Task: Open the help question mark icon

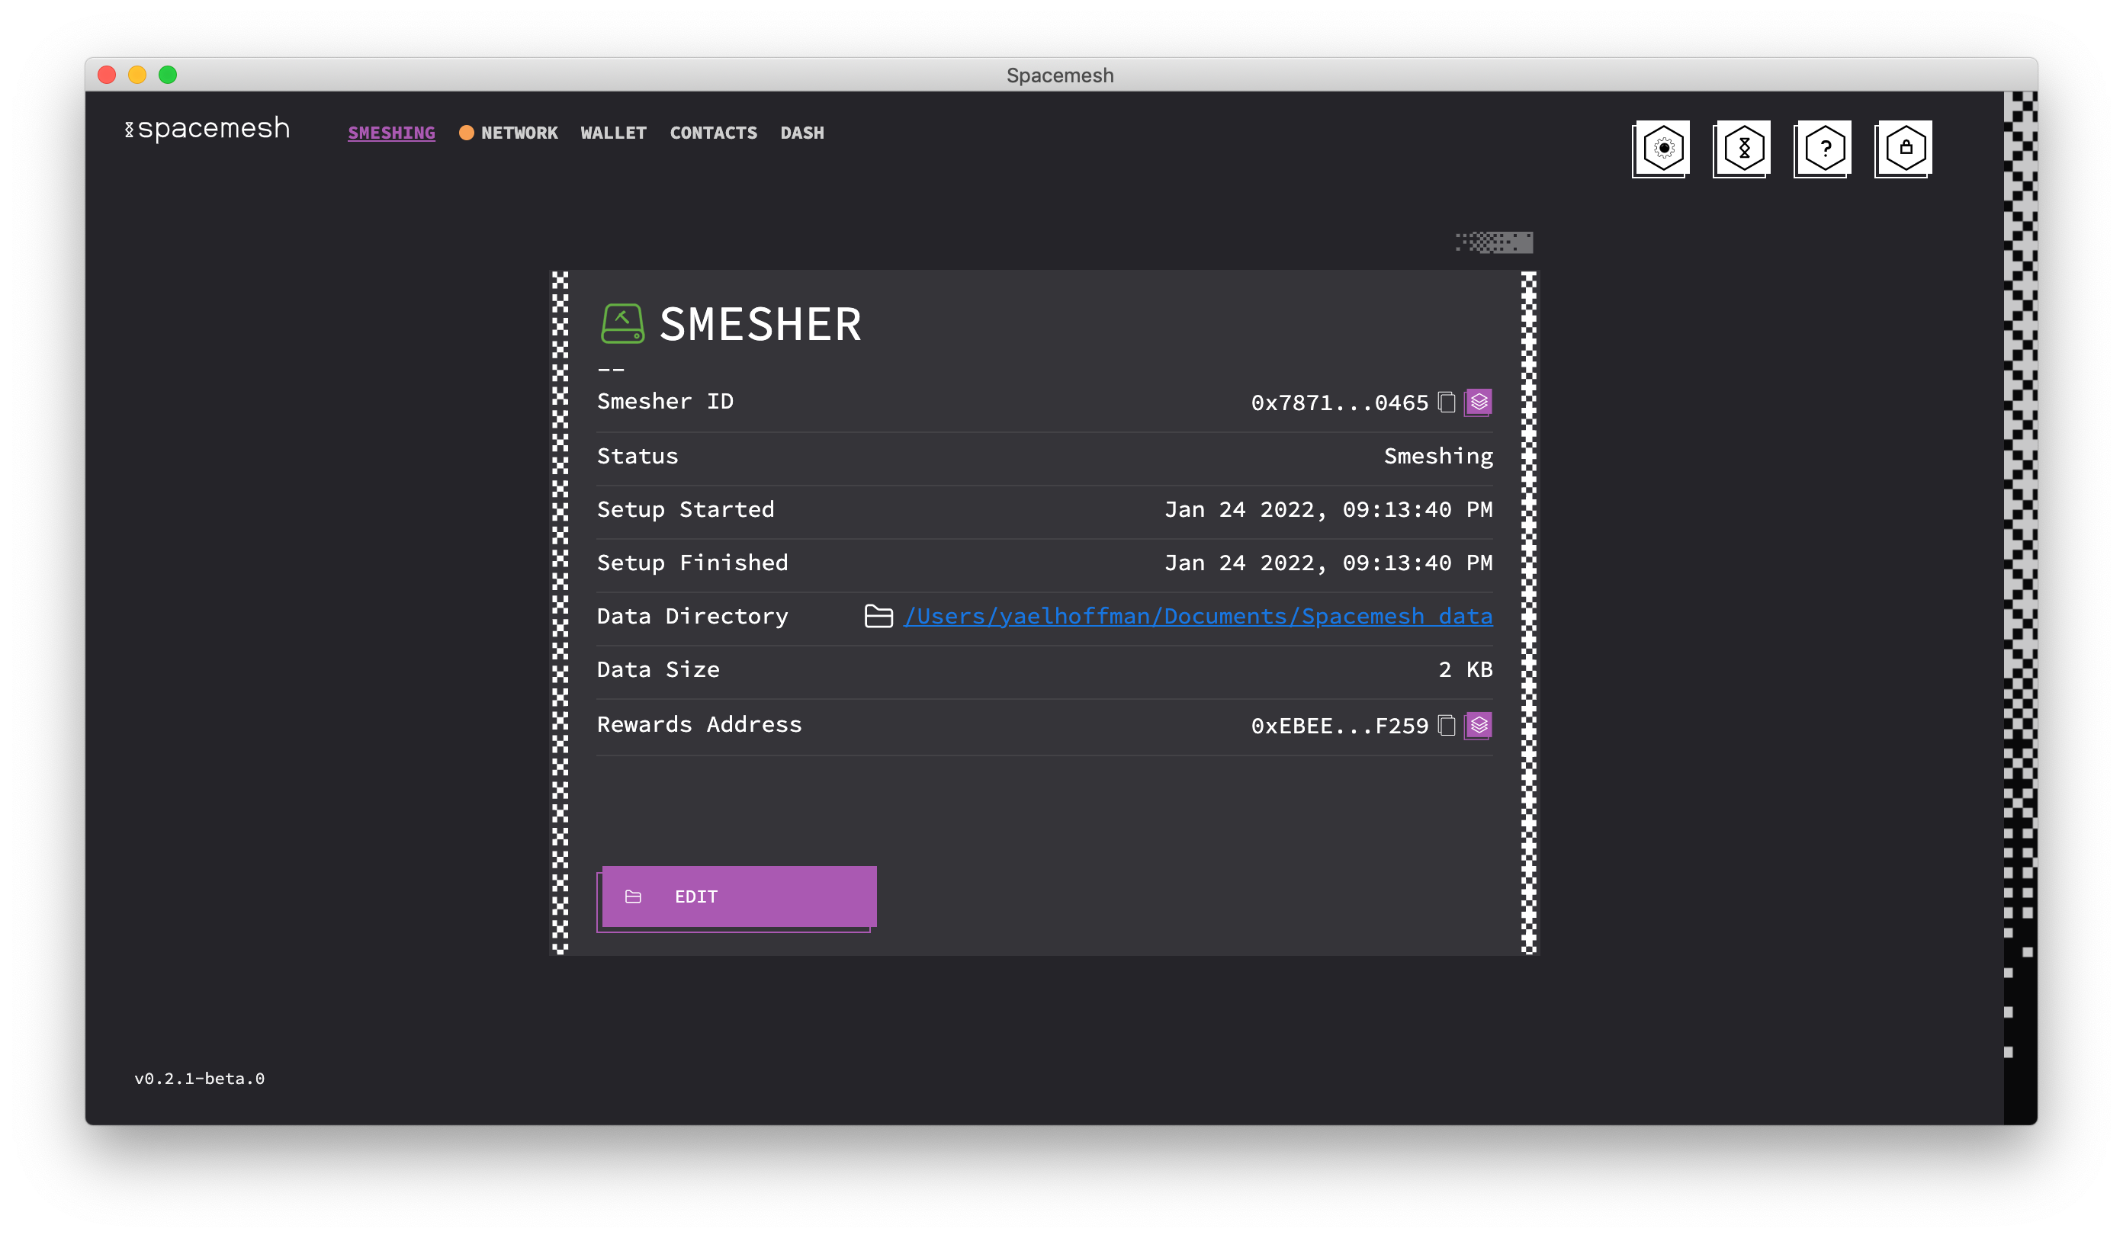Action: click(x=1825, y=148)
